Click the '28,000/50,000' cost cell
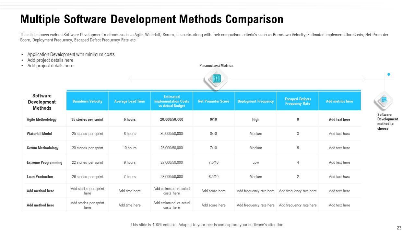415x233 pixels. click(172, 177)
